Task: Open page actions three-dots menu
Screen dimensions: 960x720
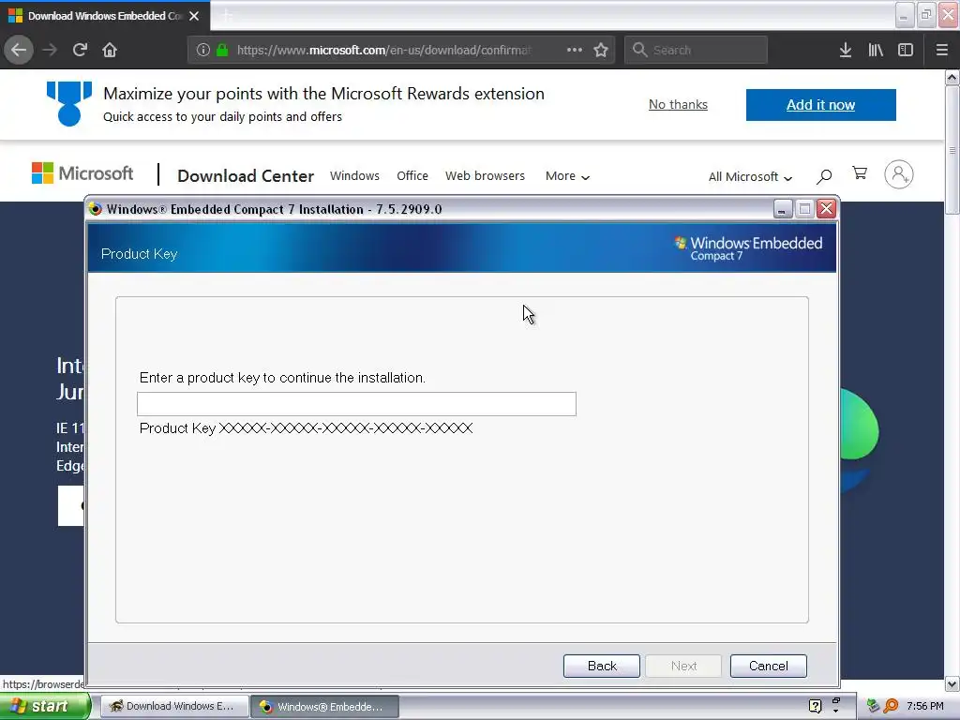Action: (x=575, y=50)
